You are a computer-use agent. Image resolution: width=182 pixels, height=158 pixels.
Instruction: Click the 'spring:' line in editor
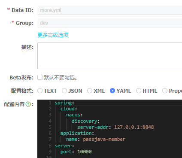(64, 103)
